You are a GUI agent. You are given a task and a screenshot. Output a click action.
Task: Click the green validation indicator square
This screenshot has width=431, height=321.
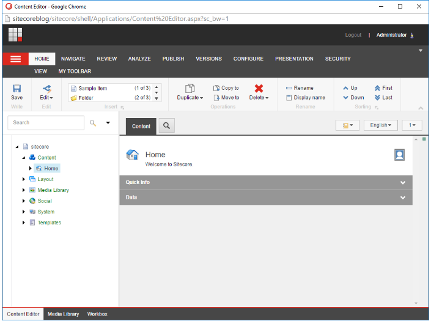(424, 139)
